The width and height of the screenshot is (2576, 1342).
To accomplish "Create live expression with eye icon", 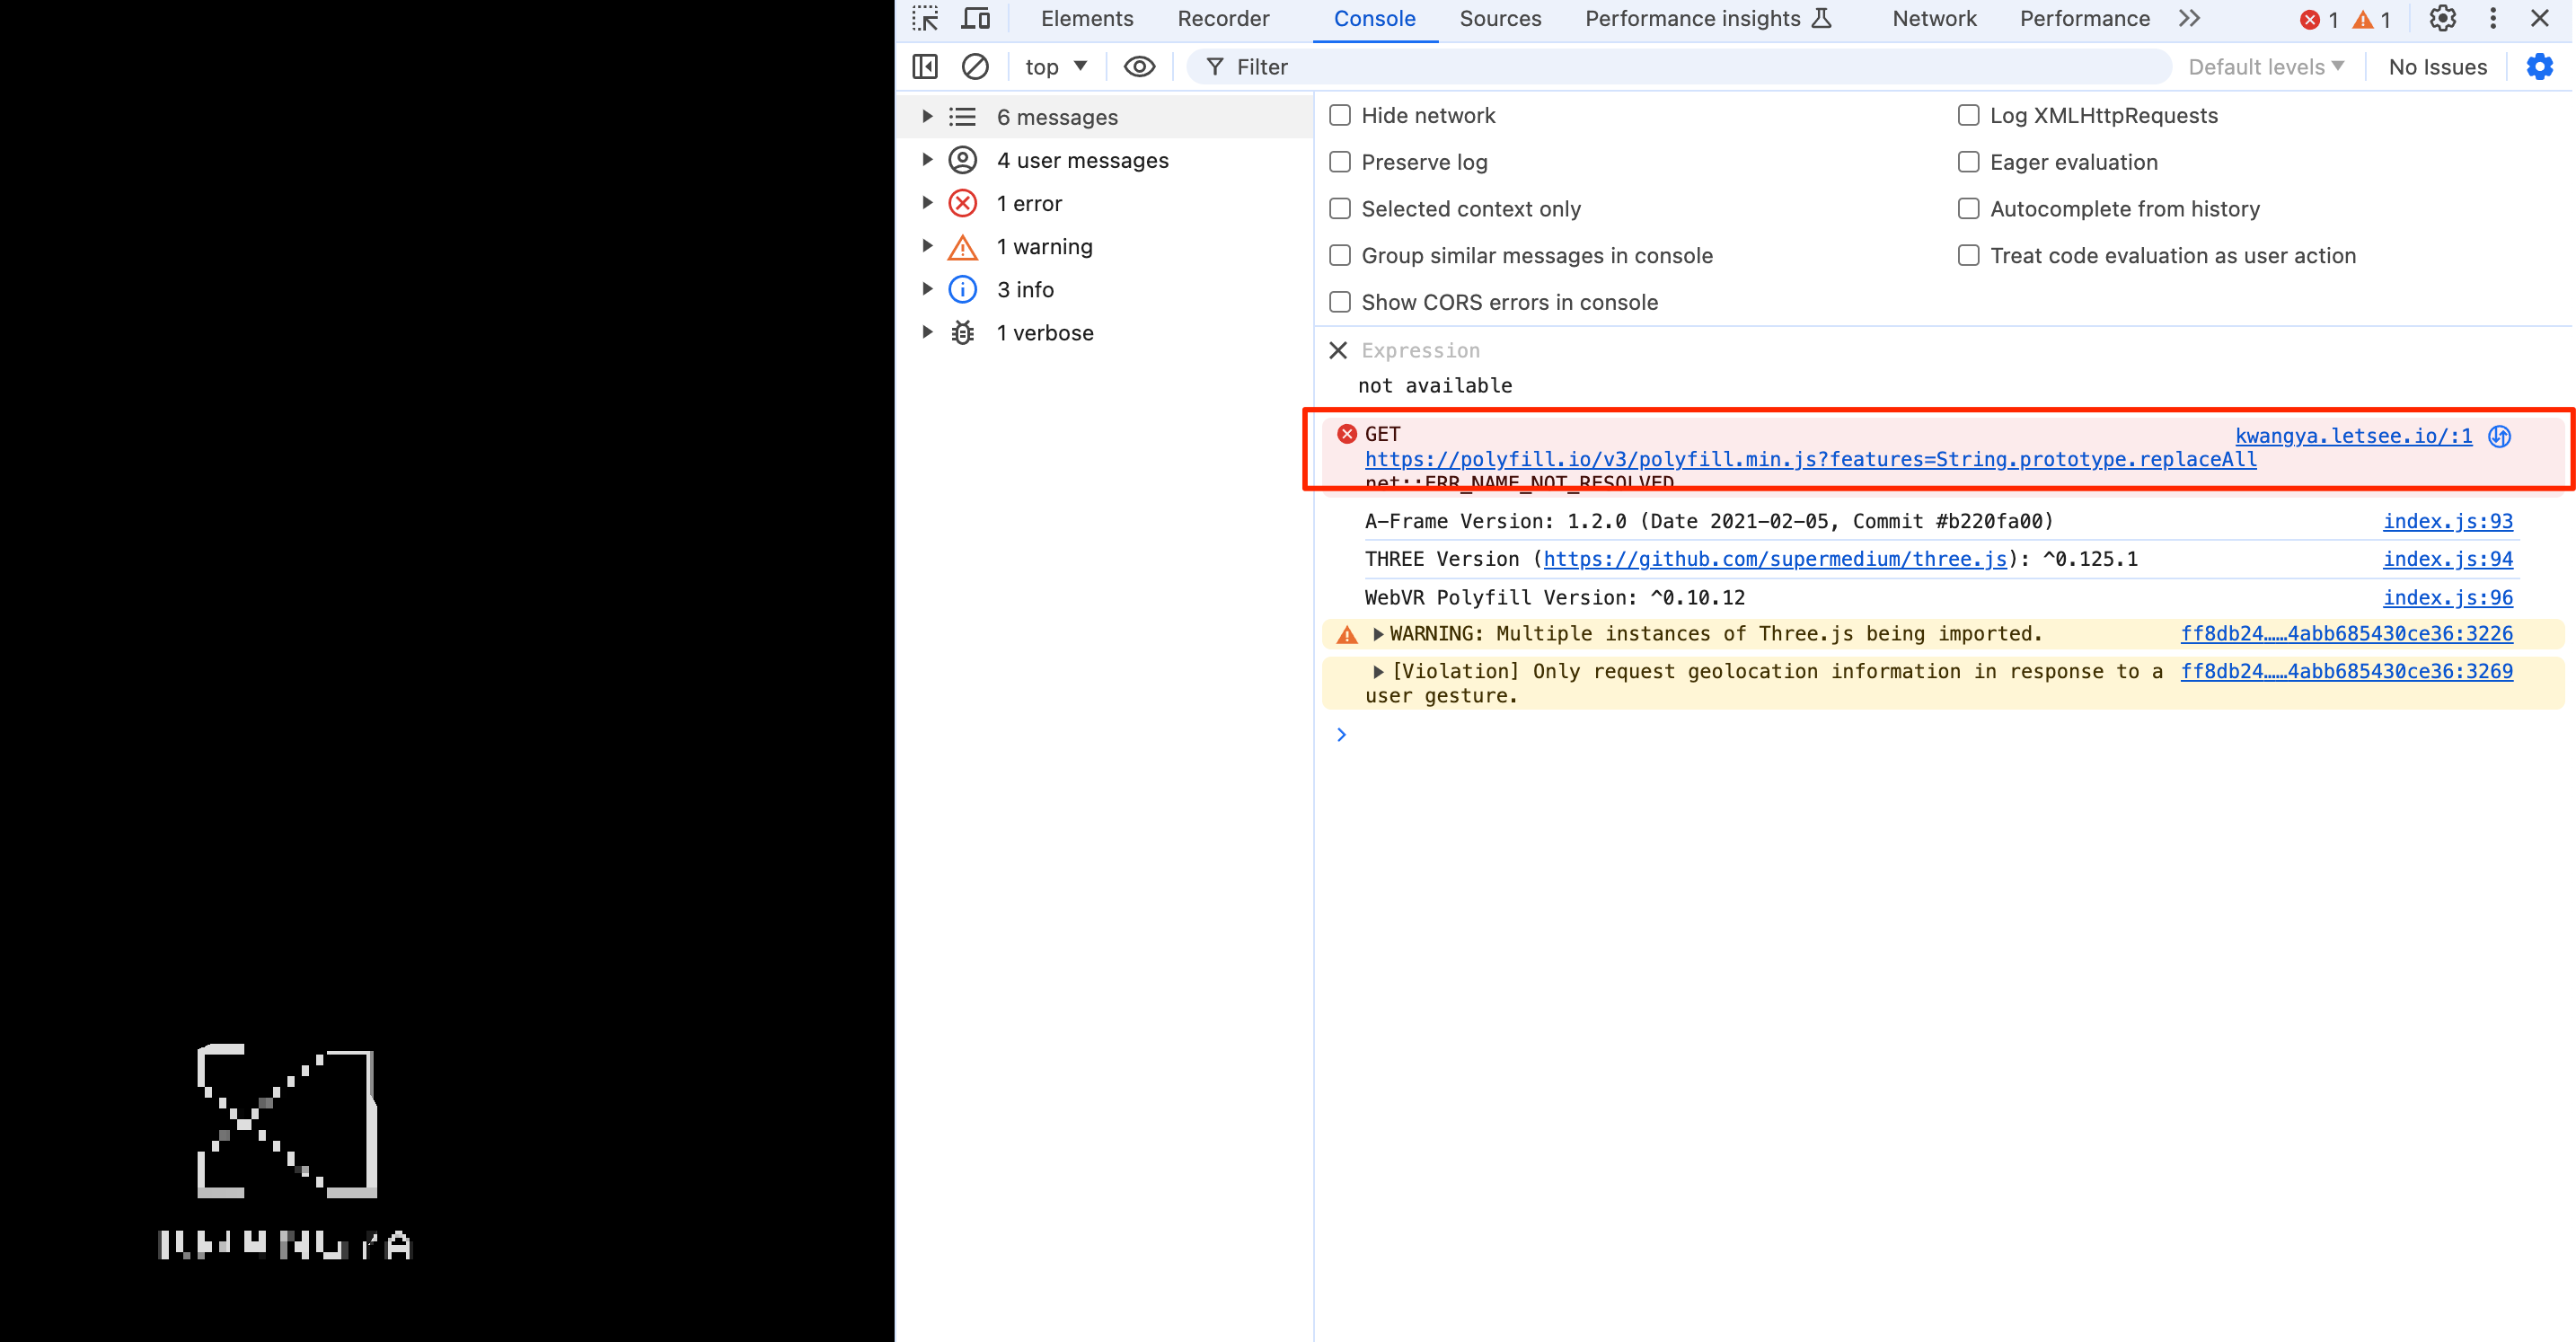I will 1139,67.
